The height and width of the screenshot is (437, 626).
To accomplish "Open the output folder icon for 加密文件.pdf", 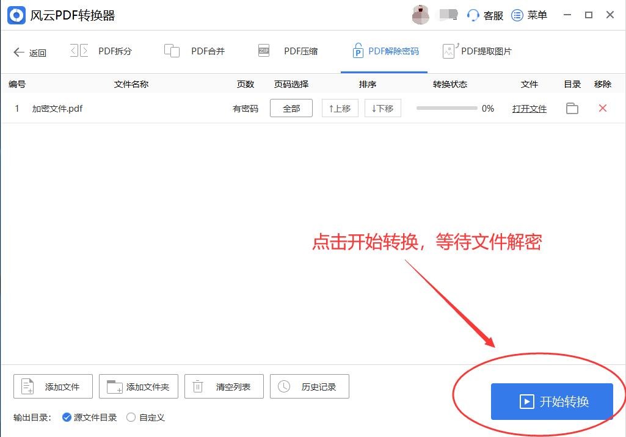I will point(572,108).
